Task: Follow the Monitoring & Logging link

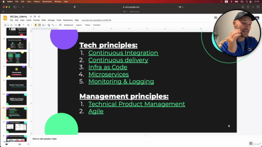Action: click(121, 82)
